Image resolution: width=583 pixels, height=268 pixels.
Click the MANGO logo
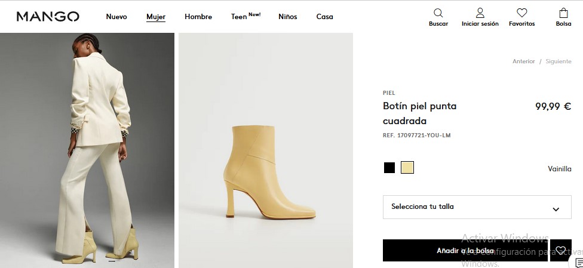pyautogui.click(x=48, y=17)
